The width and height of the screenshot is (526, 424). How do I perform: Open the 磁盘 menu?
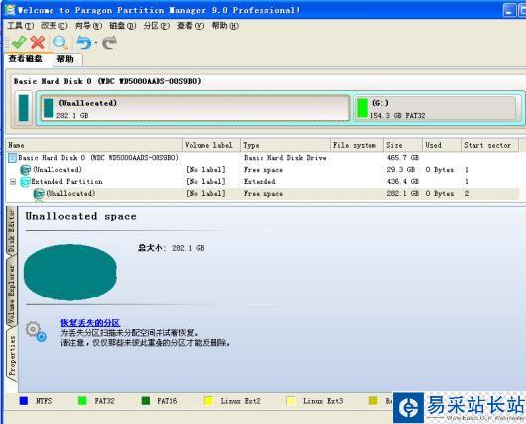123,26
